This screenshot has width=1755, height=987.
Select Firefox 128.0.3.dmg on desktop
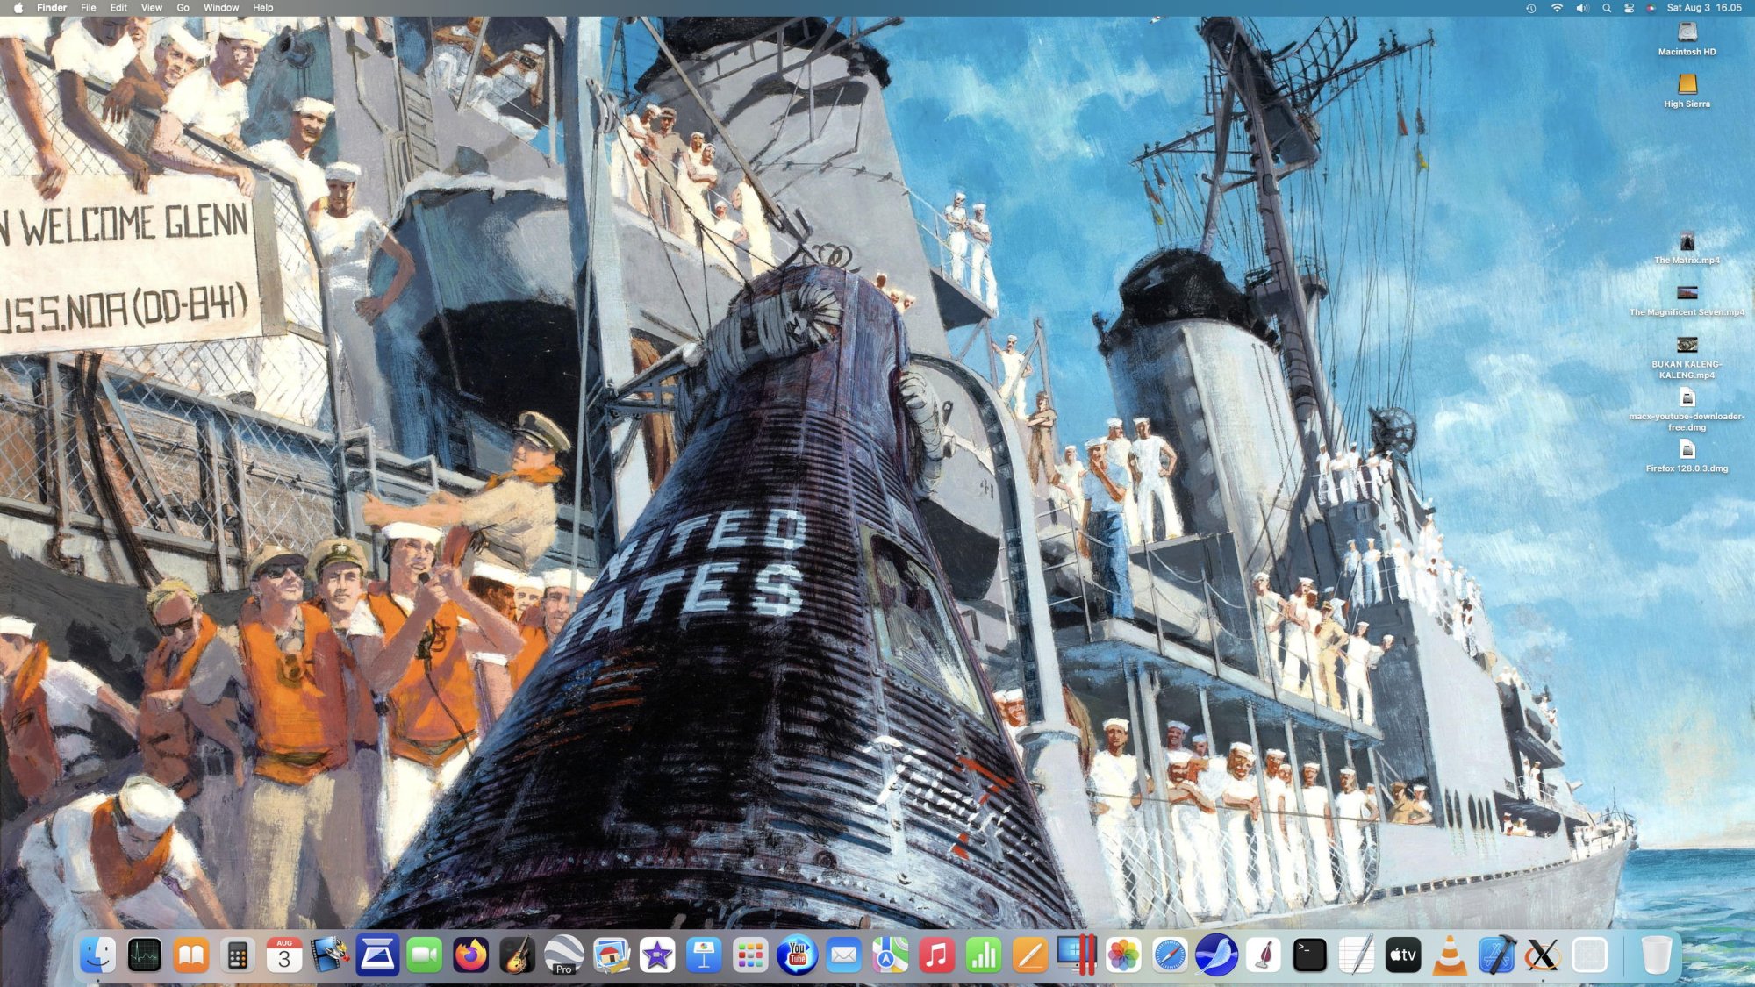coord(1686,451)
